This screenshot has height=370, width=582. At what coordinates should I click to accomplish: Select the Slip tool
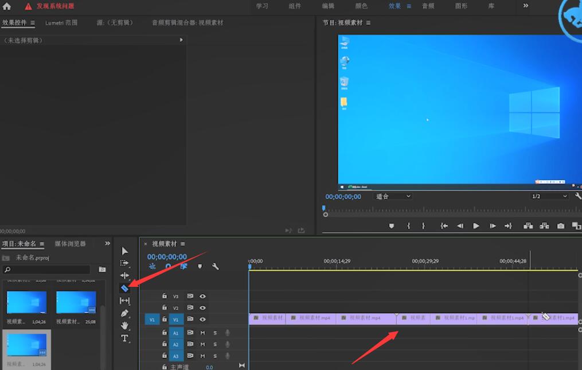[x=125, y=301]
